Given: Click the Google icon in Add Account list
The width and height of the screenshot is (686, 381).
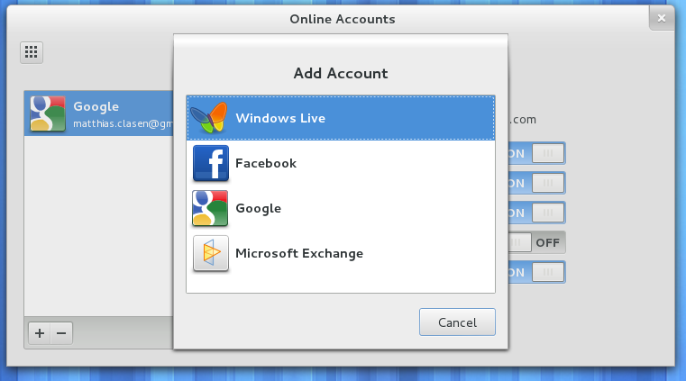Looking at the screenshot, I should [210, 208].
